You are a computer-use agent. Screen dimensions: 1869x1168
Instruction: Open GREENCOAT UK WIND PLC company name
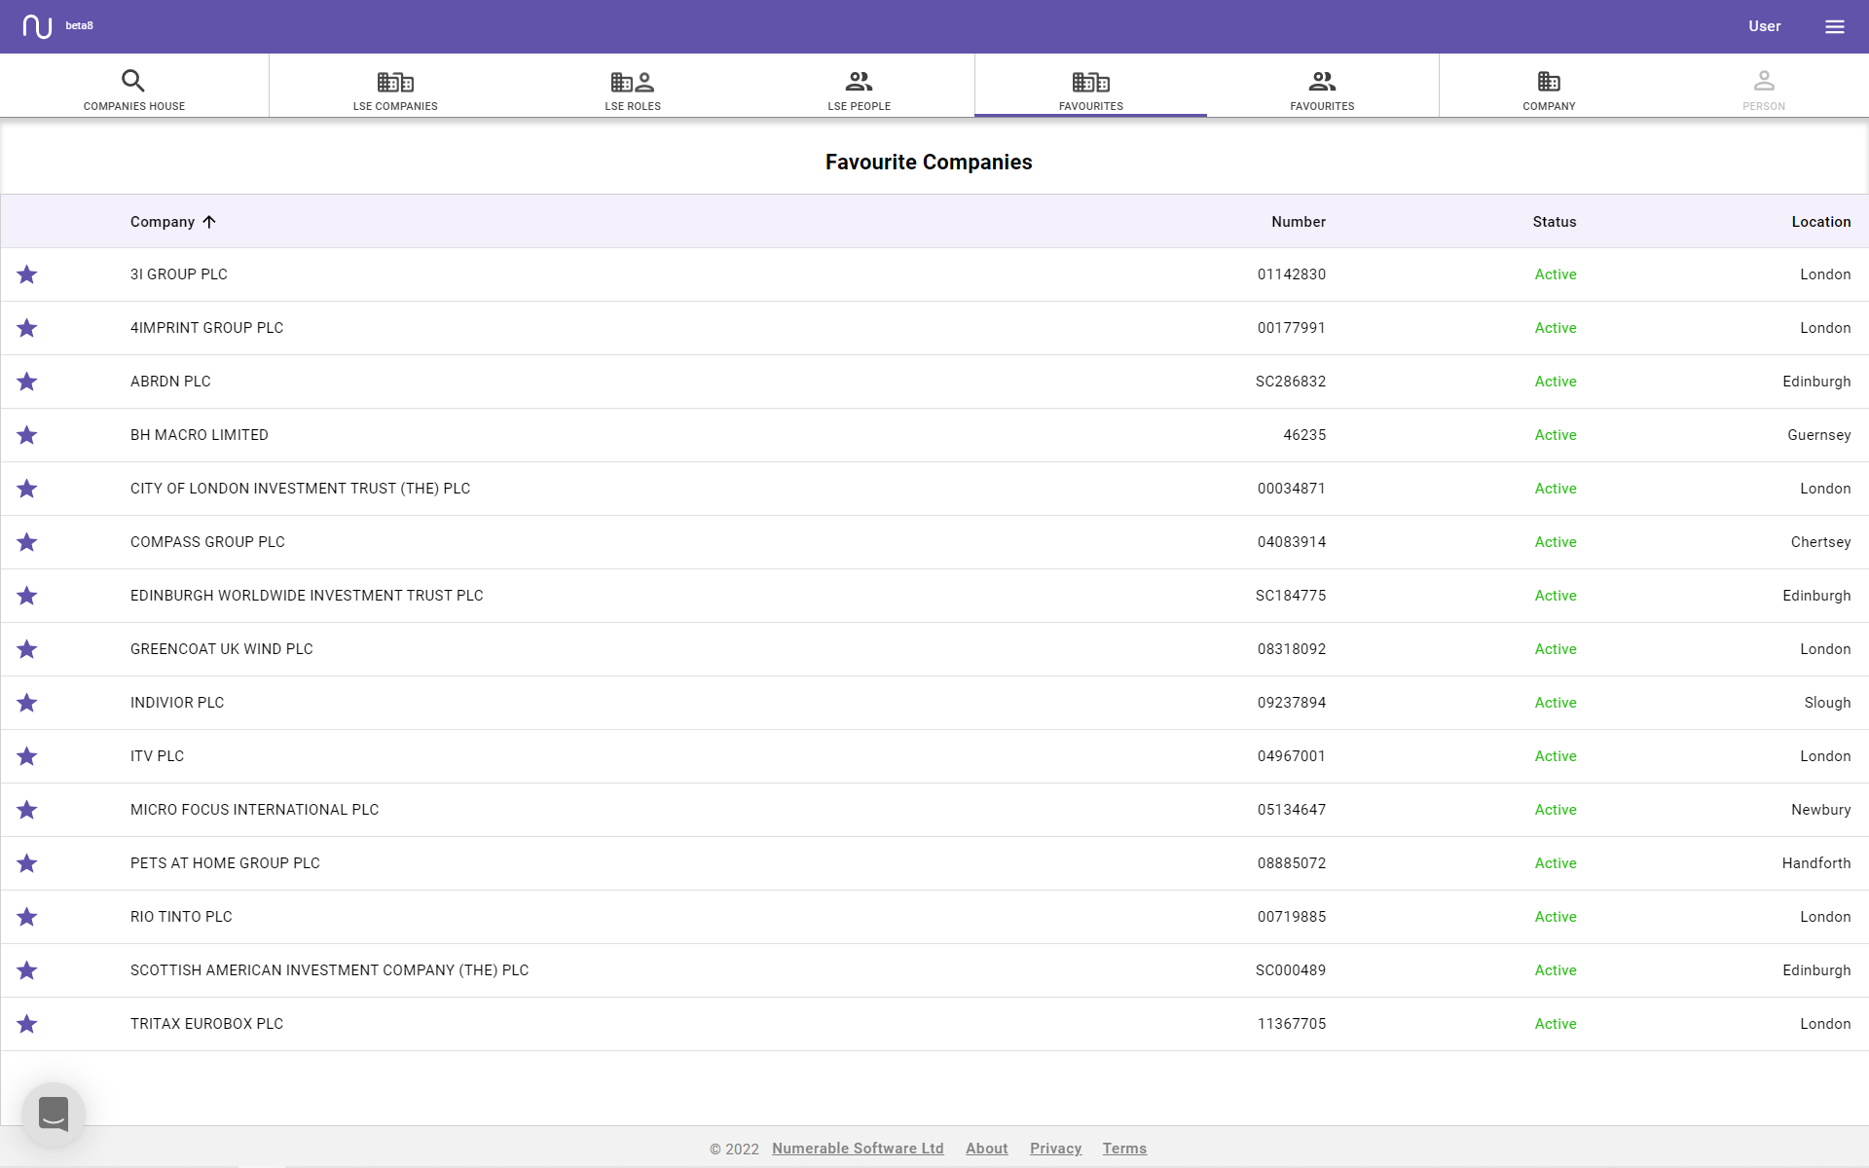[222, 649]
